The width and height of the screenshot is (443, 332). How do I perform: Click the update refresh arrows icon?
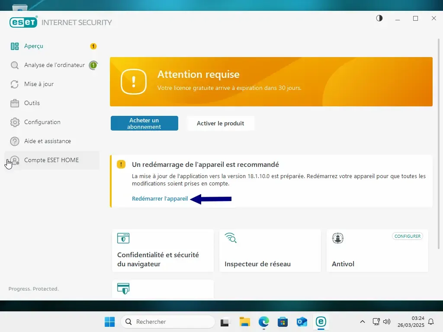[x=15, y=84]
